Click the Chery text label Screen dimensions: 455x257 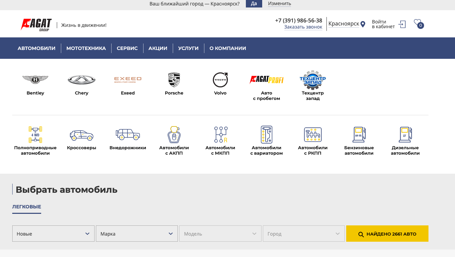[x=82, y=93]
